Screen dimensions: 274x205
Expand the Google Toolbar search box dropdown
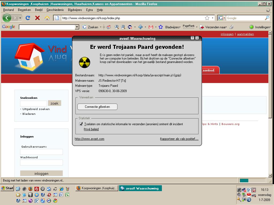[x=77, y=27]
